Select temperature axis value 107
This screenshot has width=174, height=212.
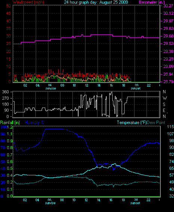click(171, 134)
